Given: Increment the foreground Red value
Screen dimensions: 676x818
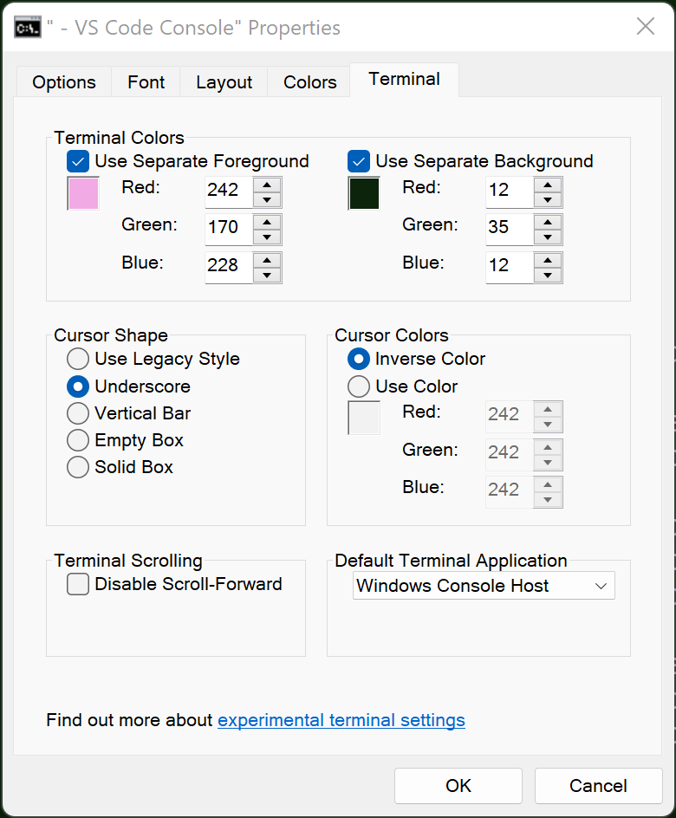Looking at the screenshot, I should 267,185.
